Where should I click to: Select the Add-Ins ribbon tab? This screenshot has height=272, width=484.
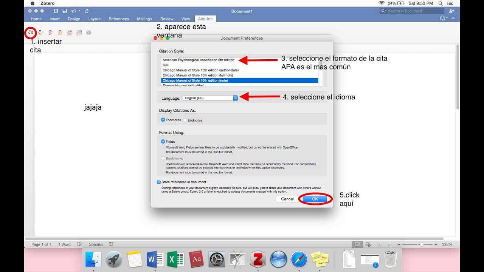click(x=205, y=19)
